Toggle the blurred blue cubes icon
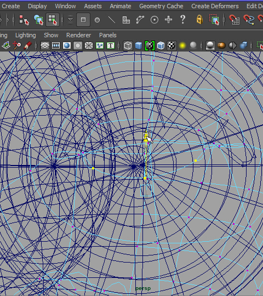The image size is (263, 296). pos(244,45)
